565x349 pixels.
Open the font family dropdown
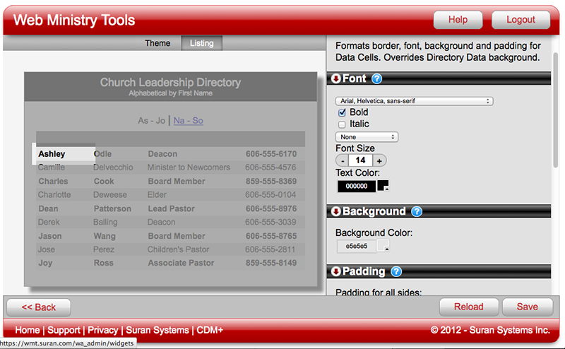(x=414, y=101)
